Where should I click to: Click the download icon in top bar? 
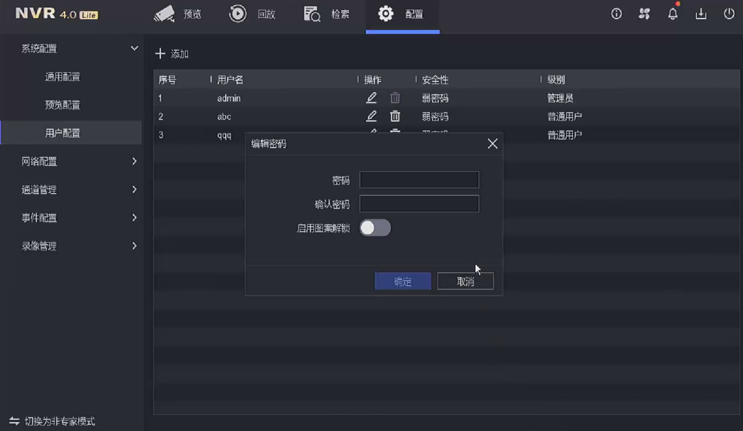702,13
